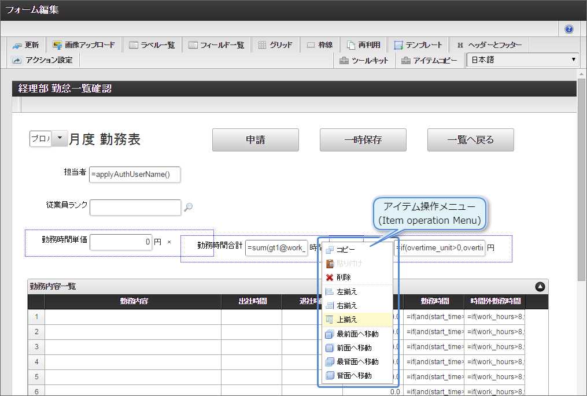Open the フィールド一覧 field list
Image resolution: width=587 pixels, height=396 pixels.
(x=216, y=45)
